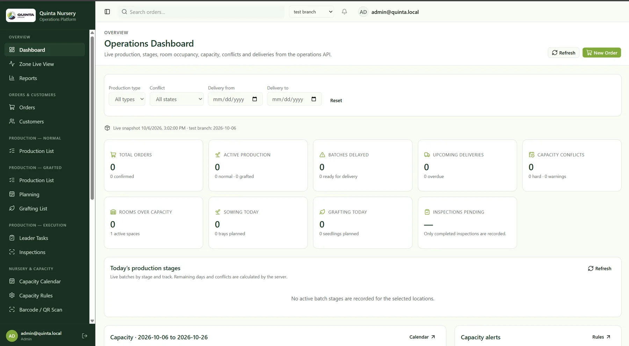The height and width of the screenshot is (346, 629).
Task: Expand the Conflict All states dropdown
Action: pyautogui.click(x=176, y=99)
